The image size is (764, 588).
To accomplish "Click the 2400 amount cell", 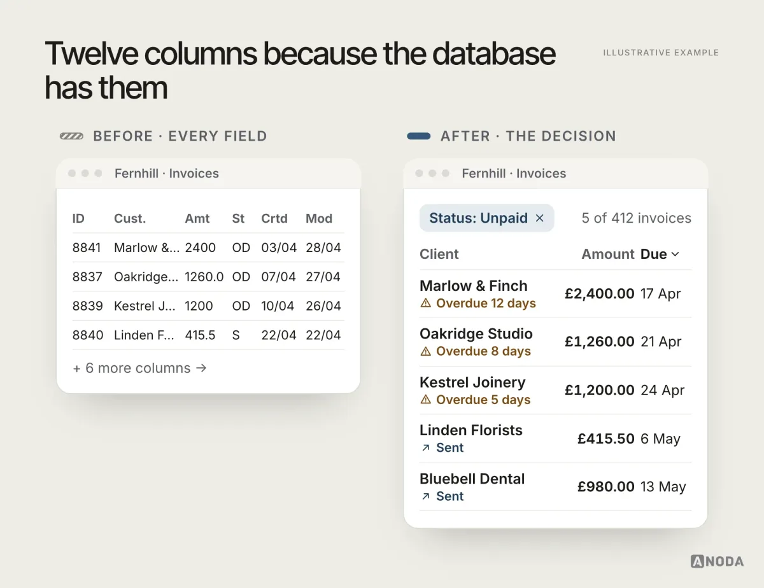I will [x=200, y=248].
